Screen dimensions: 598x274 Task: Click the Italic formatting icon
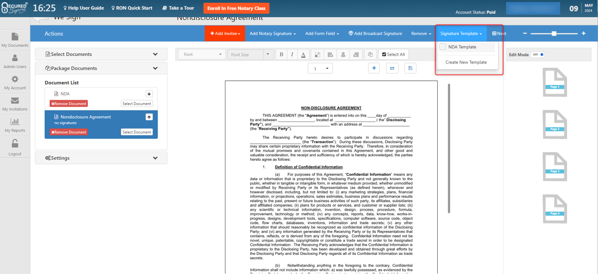coord(292,55)
